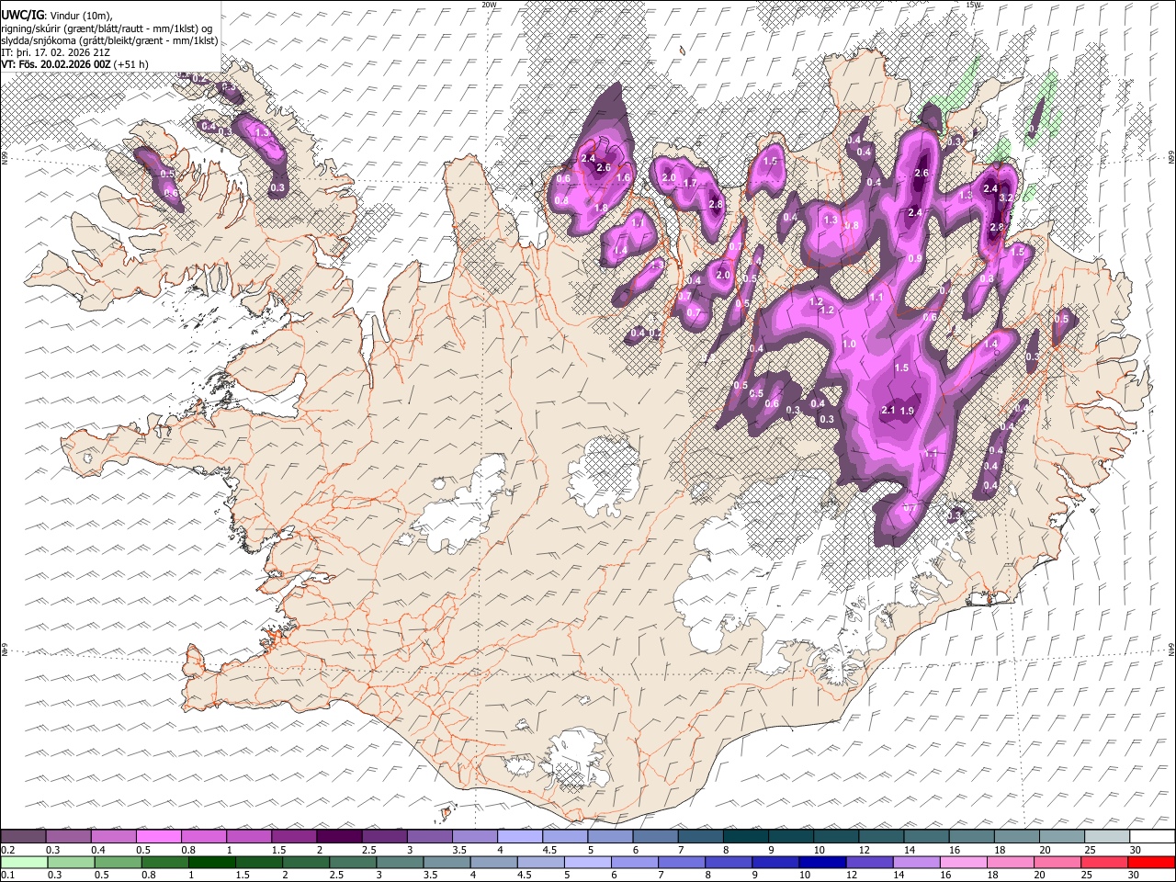Image resolution: width=1176 pixels, height=882 pixels.
Task: Click the 3.2 precipitation value on the map
Action: [1005, 198]
